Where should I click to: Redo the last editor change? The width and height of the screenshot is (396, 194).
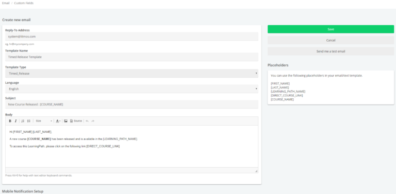[x=93, y=121]
